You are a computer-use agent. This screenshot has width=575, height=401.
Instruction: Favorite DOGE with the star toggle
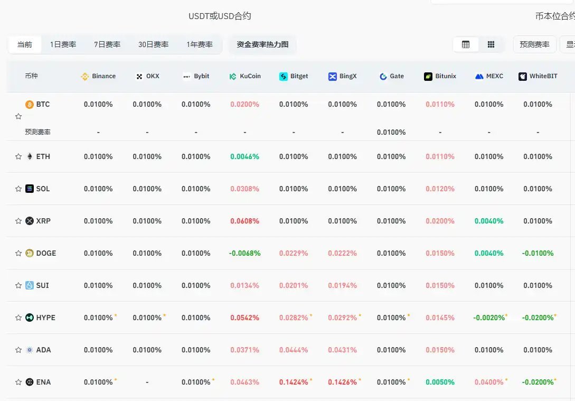pos(18,253)
